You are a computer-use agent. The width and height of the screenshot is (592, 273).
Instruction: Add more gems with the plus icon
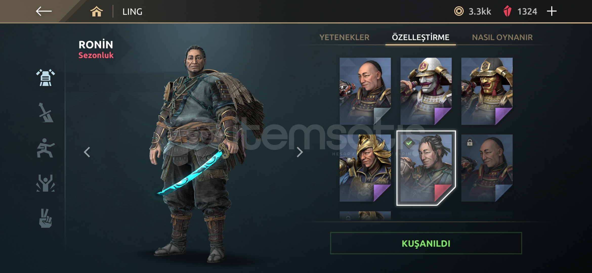coord(552,11)
